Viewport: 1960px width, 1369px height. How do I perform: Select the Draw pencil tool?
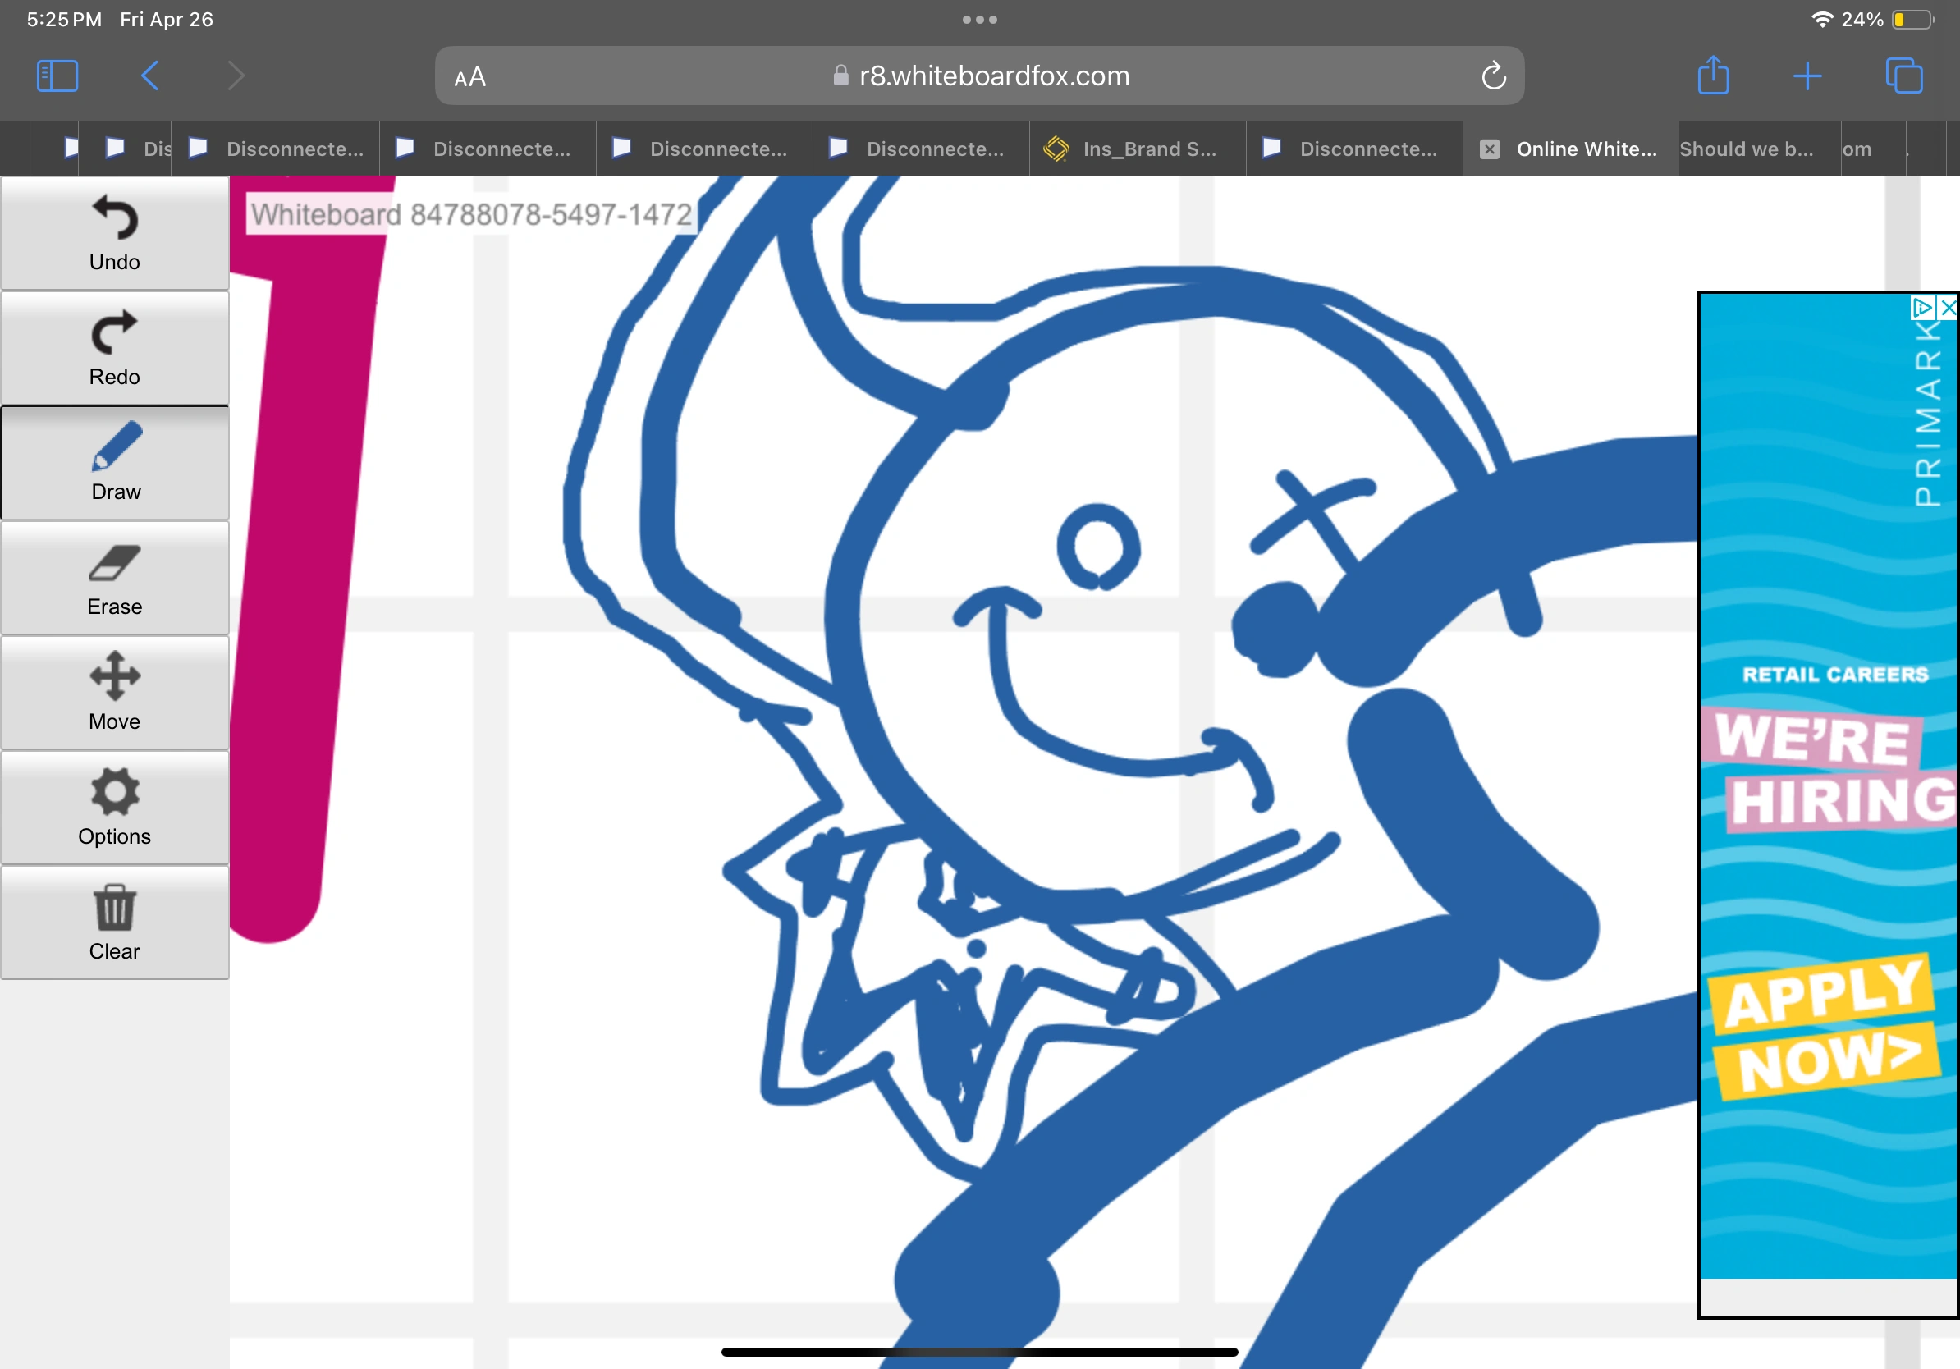point(114,463)
